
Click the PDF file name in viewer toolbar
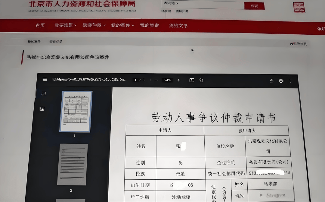(90, 80)
